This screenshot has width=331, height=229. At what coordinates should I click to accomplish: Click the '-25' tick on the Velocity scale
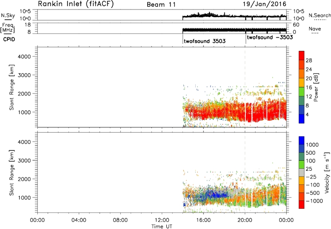(x=311, y=177)
